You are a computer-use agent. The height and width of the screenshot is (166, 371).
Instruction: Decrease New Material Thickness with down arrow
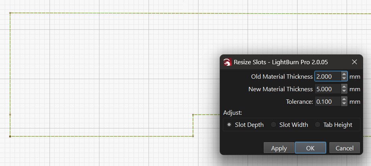tap(344, 91)
